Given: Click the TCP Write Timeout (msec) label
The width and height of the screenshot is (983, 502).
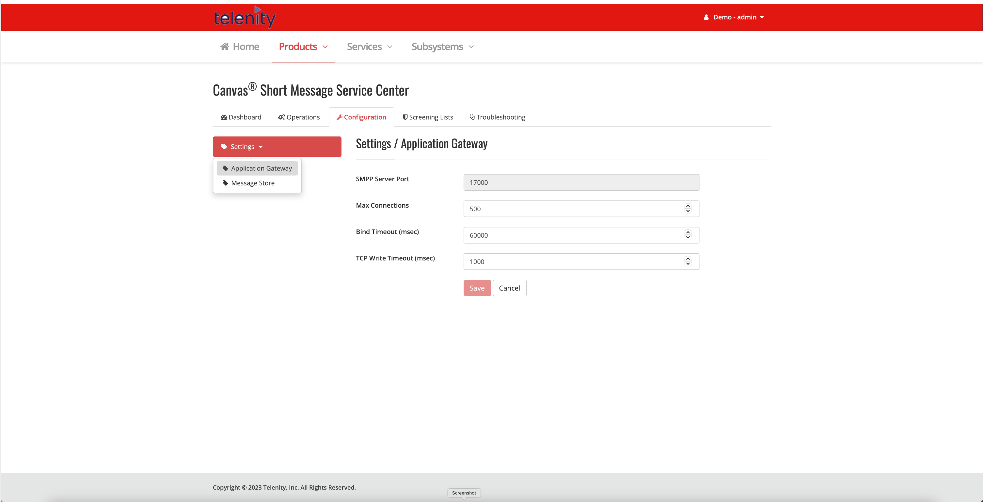Looking at the screenshot, I should 395,258.
